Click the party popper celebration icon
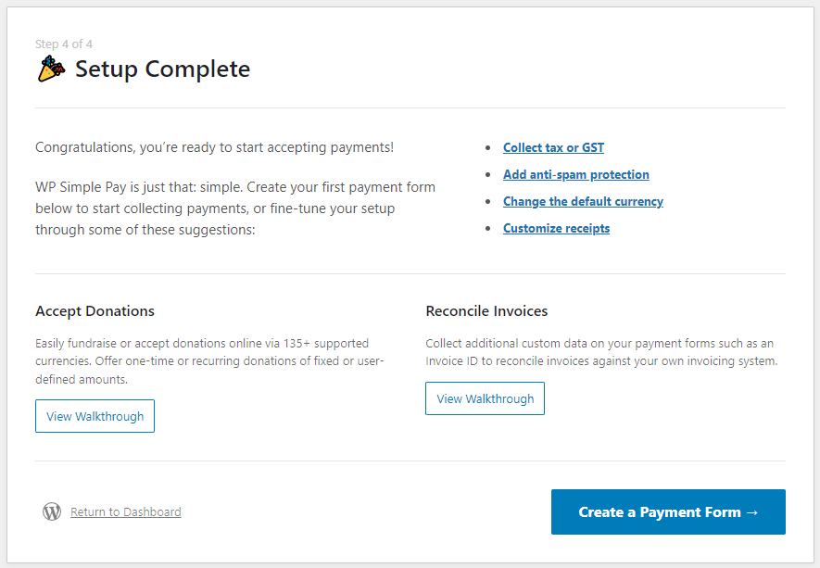 click(51, 69)
